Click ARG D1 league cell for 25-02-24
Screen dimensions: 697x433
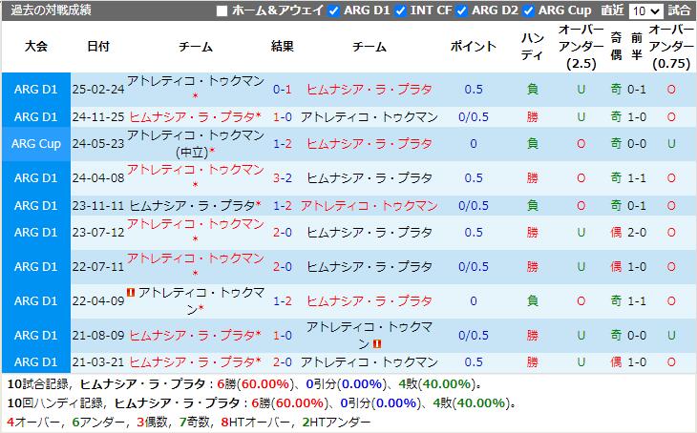[x=36, y=90]
